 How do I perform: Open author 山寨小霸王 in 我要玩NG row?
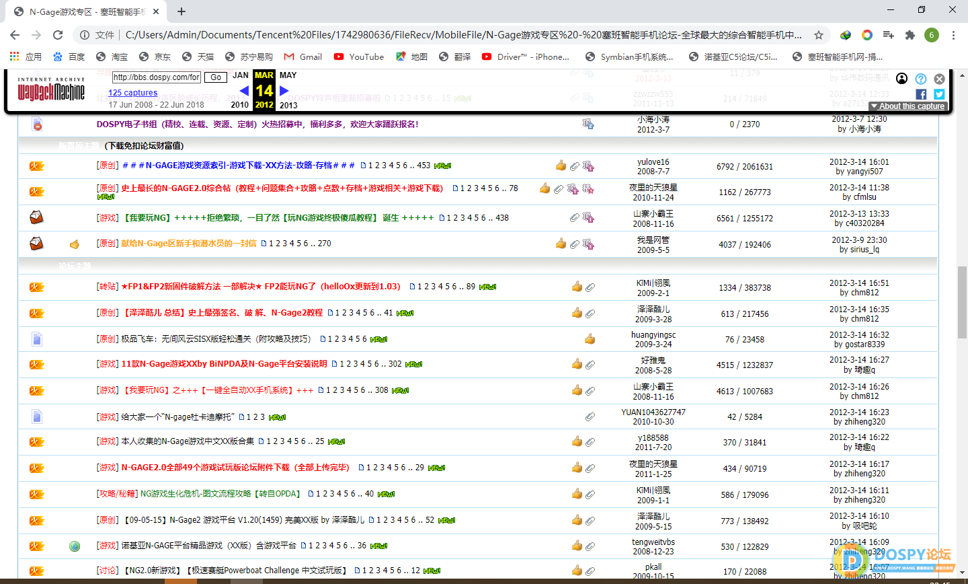point(653,214)
